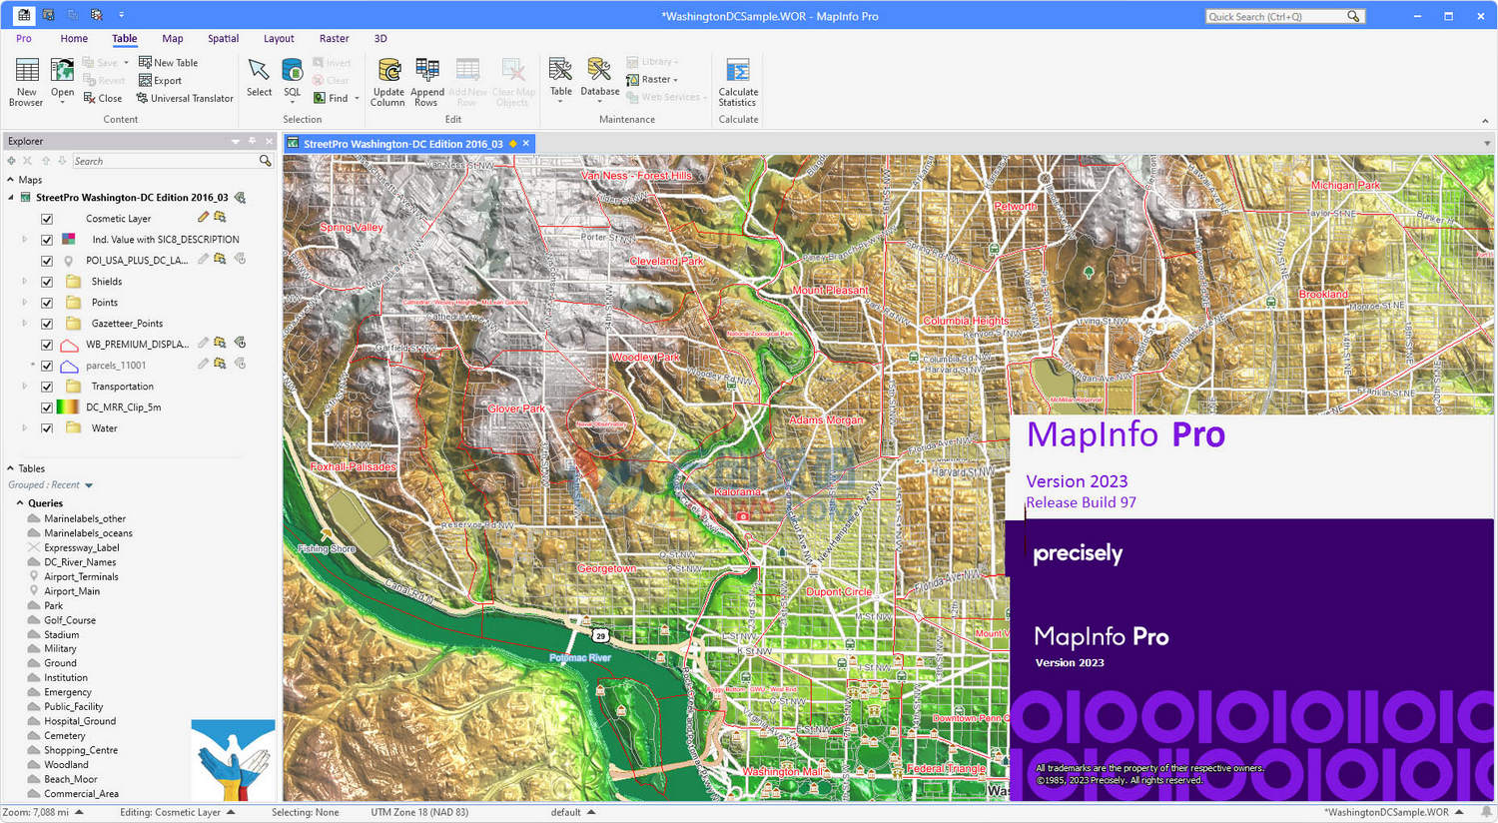The width and height of the screenshot is (1498, 823).
Task: Uncheck the Transportation group checkbox
Action: [47, 387]
